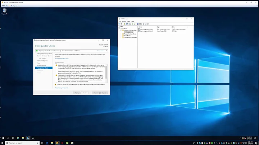
Task: Click microphone icon in host search box
Action: [x=37, y=143]
